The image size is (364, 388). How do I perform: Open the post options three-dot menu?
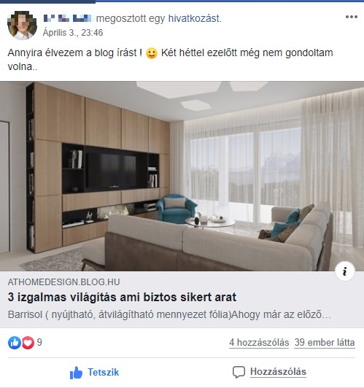click(x=352, y=17)
